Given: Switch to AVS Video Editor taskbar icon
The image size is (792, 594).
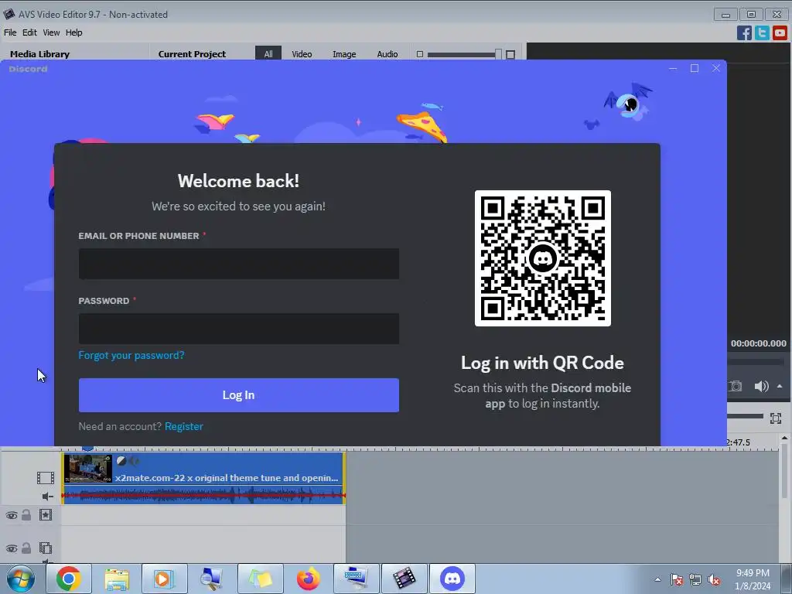Looking at the screenshot, I should [x=404, y=579].
